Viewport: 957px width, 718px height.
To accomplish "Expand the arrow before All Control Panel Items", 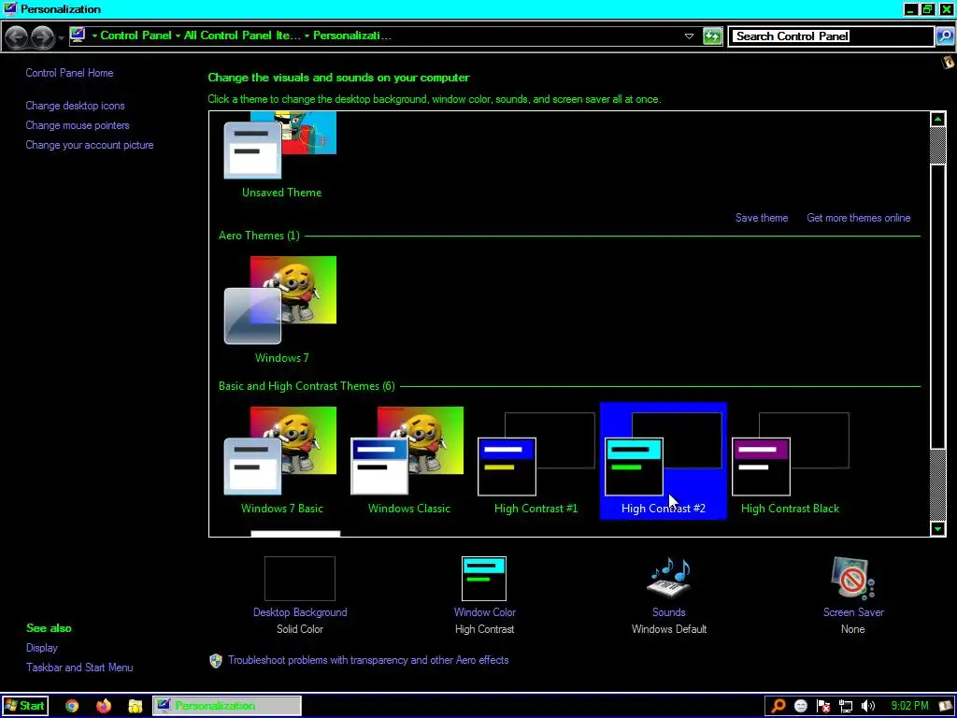I will (178, 36).
